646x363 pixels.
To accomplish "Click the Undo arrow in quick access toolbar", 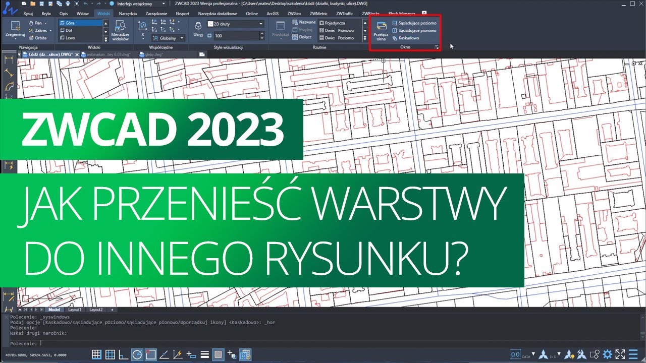I will point(85,4).
